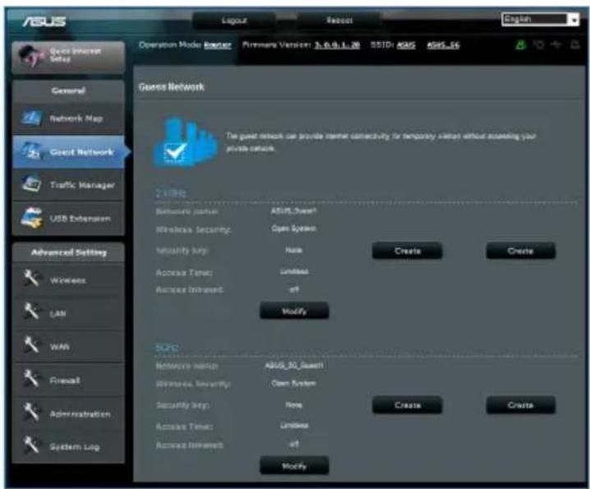Open Wireless advanced settings
The height and width of the screenshot is (489, 590).
pyautogui.click(x=68, y=280)
